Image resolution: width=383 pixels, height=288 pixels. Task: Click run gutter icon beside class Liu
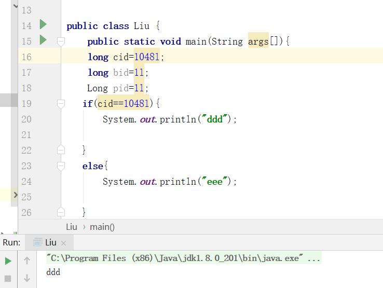[43, 24]
